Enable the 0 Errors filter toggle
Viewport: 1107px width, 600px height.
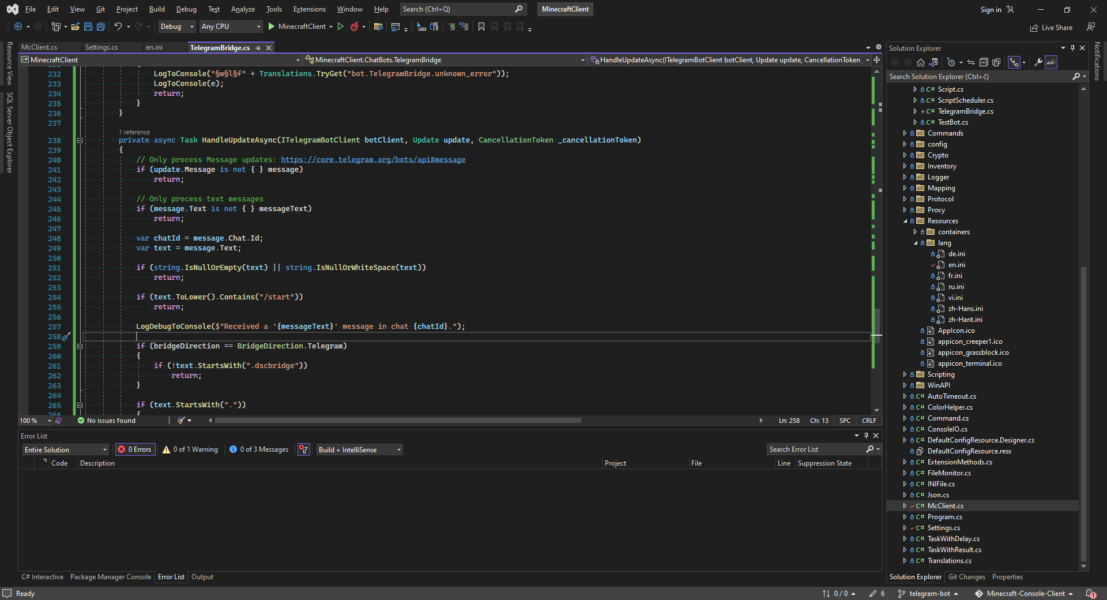134,449
